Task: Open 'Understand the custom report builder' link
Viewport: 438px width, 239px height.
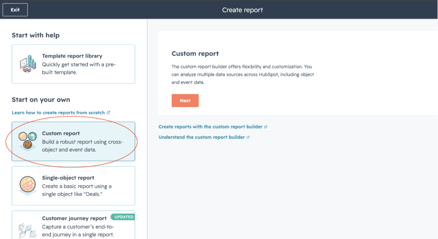Action: (x=202, y=137)
